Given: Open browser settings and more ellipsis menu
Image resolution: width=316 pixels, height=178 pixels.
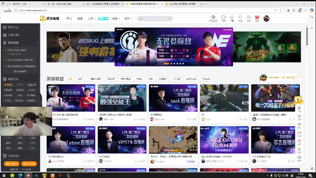Looking at the screenshot, I should 305,10.
